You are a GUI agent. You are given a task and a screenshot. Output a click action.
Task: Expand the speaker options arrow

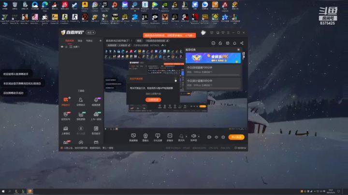[x=199, y=137]
